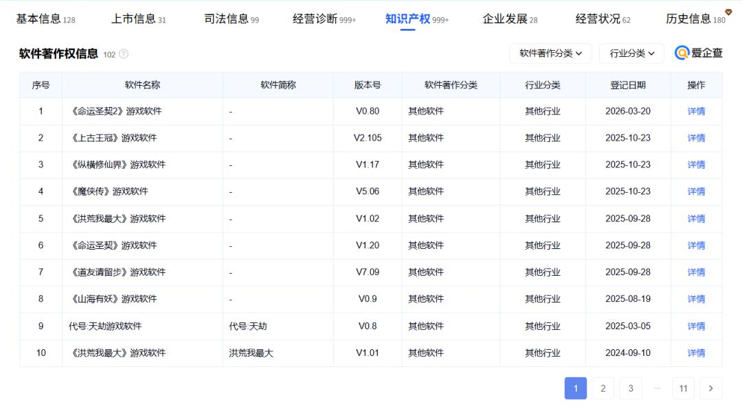Screen dimensions: 742x415
Task: Go to page 2 of results
Action: coord(603,388)
